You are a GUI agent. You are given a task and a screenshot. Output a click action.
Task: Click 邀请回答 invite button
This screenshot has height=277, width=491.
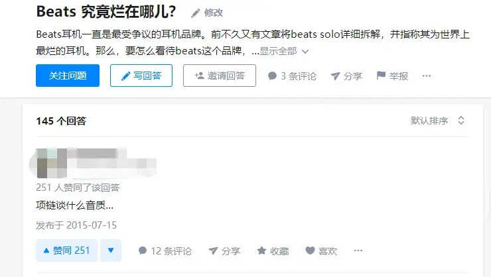click(220, 76)
